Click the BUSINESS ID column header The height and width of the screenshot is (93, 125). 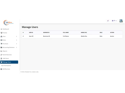[46, 32]
